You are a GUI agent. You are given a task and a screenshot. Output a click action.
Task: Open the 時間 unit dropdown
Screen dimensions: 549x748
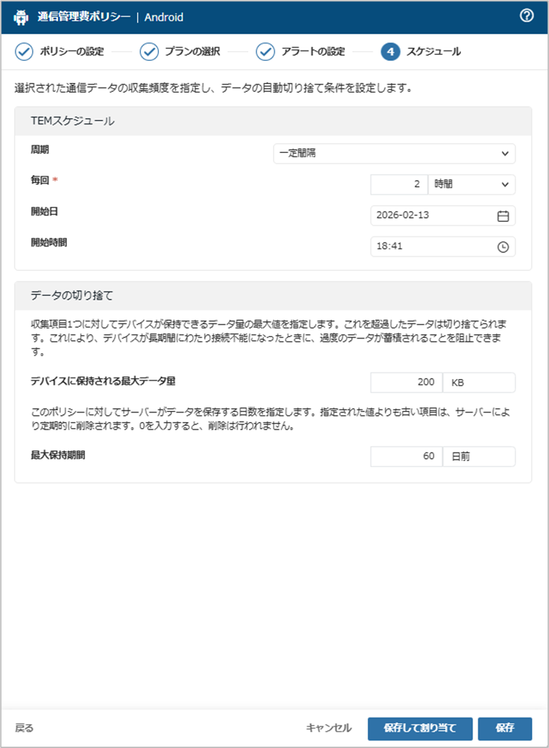(x=472, y=184)
